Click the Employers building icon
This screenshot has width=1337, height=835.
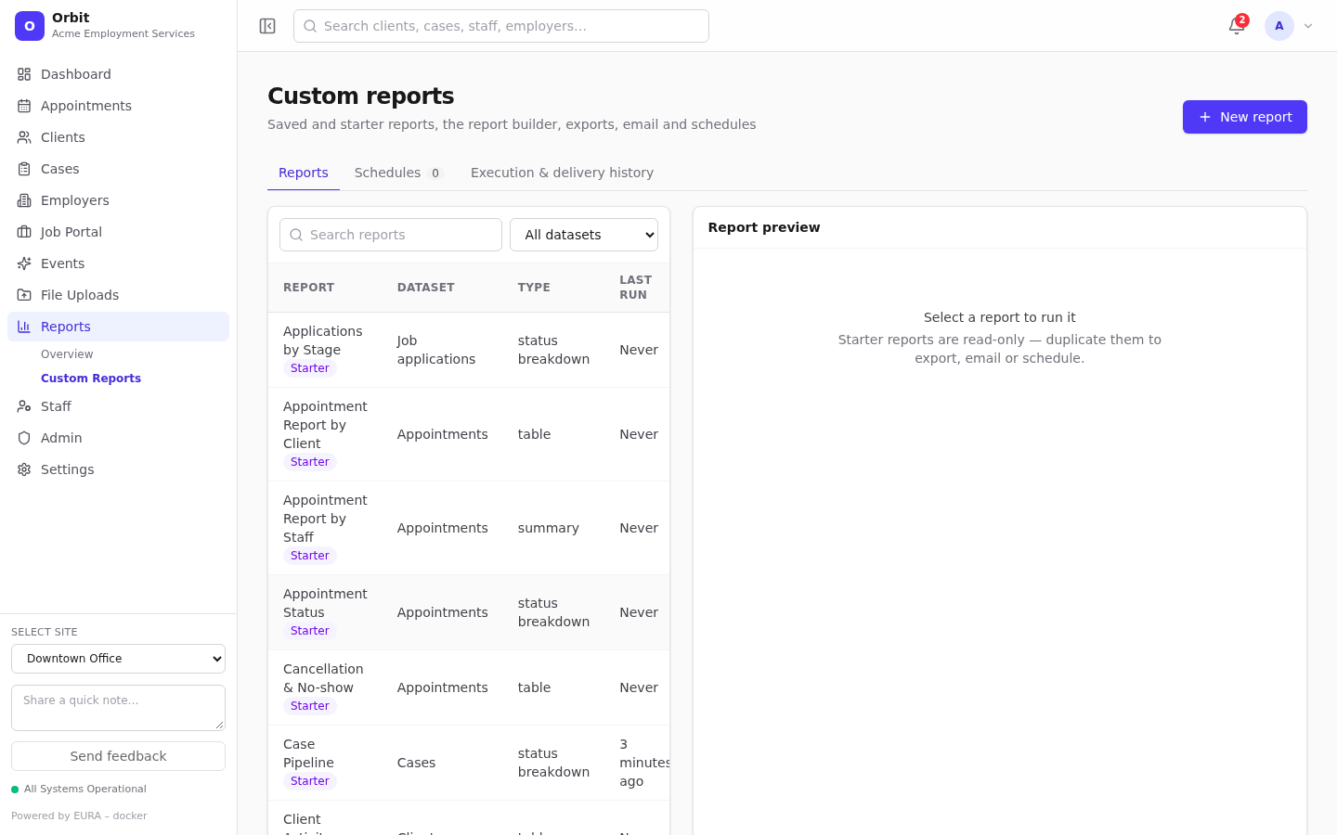[24, 200]
